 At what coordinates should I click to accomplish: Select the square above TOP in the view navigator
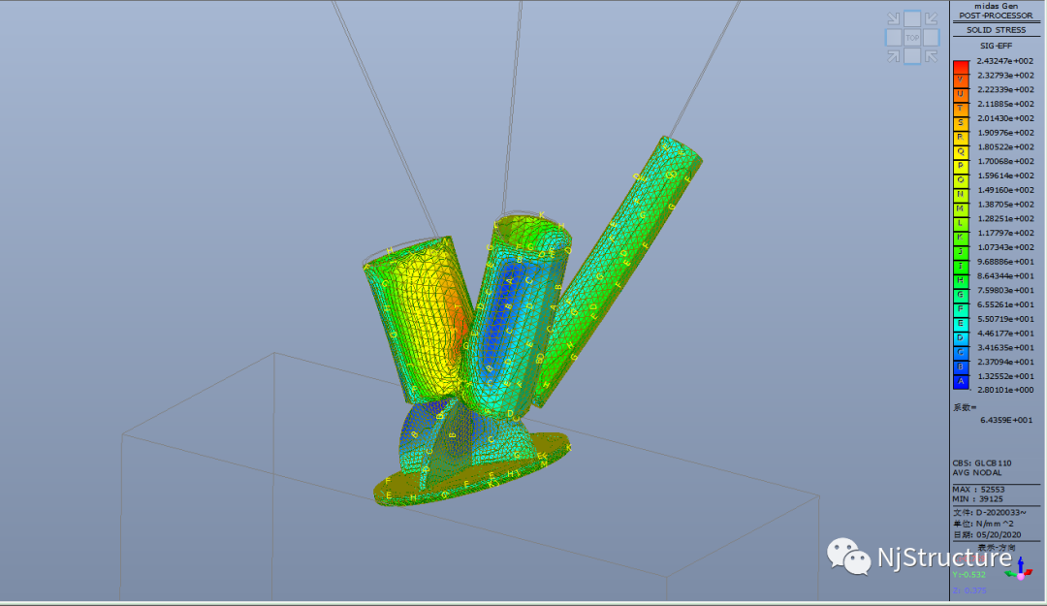pyautogui.click(x=912, y=18)
